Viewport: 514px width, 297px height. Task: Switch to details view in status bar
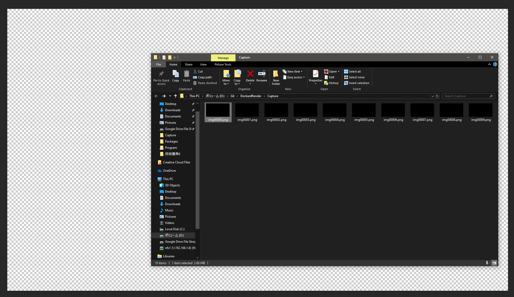pos(488,263)
